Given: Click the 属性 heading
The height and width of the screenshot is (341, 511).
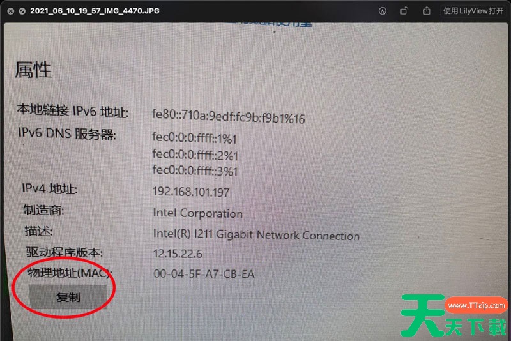Looking at the screenshot, I should click(x=33, y=70).
